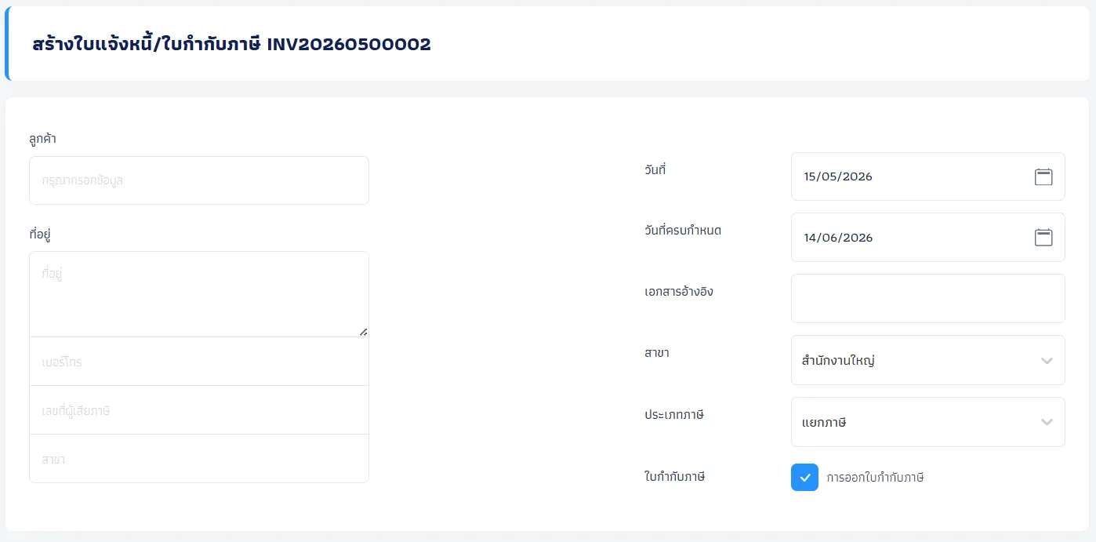Expand the สาขา dropdown chevron
This screenshot has width=1096, height=542.
tap(1047, 361)
